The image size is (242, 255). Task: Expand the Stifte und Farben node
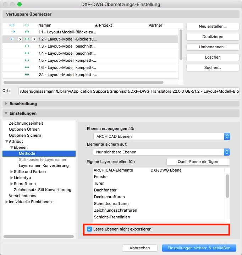coord(12,172)
